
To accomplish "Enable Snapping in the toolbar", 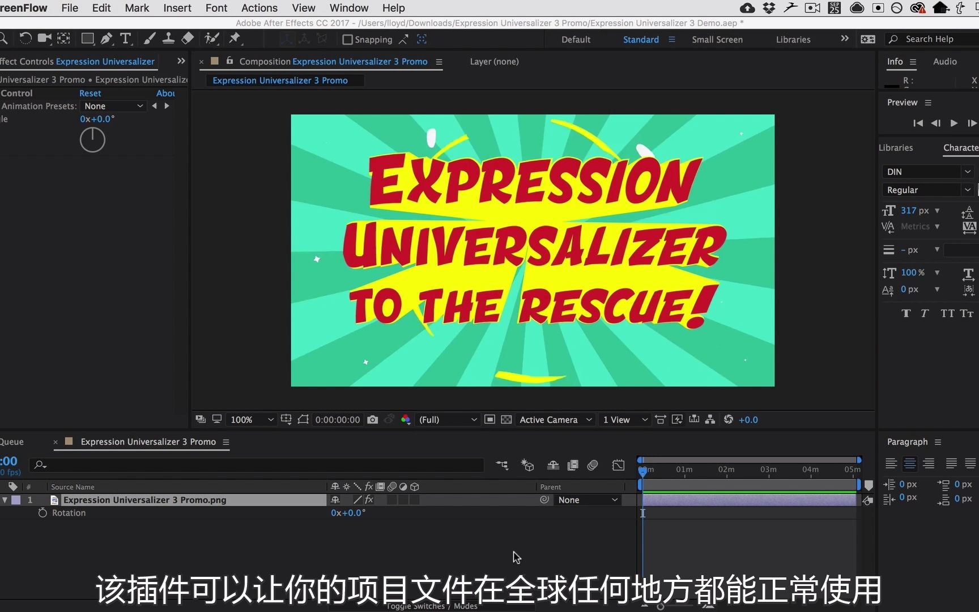I will point(347,39).
